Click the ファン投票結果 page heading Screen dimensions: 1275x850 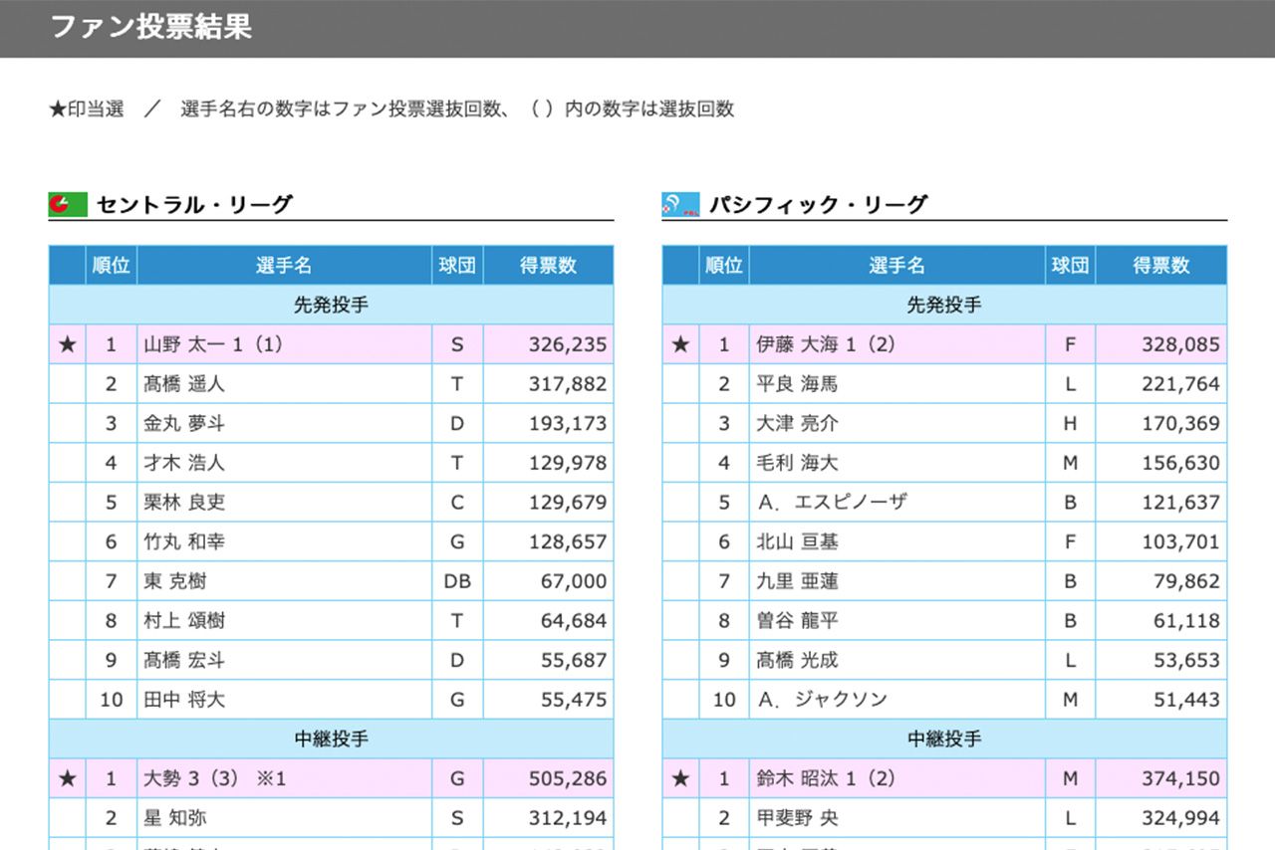tap(150, 27)
